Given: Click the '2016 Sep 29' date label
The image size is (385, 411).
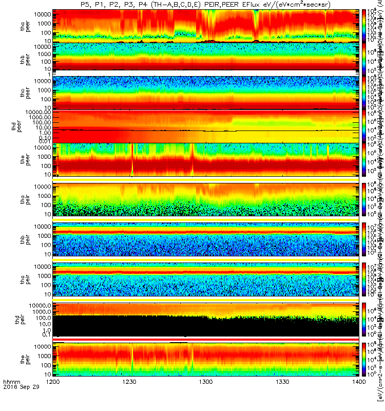Looking at the screenshot, I should [21, 387].
